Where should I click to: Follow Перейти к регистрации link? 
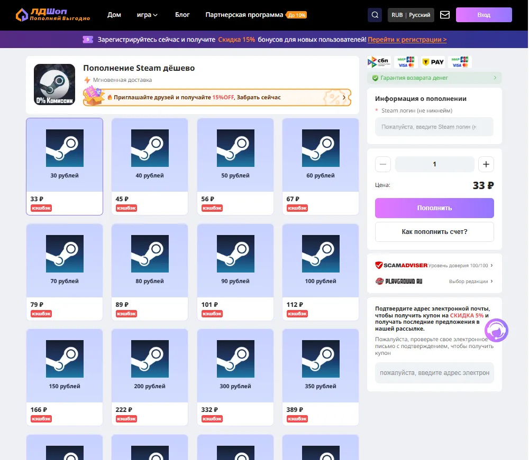407,40
